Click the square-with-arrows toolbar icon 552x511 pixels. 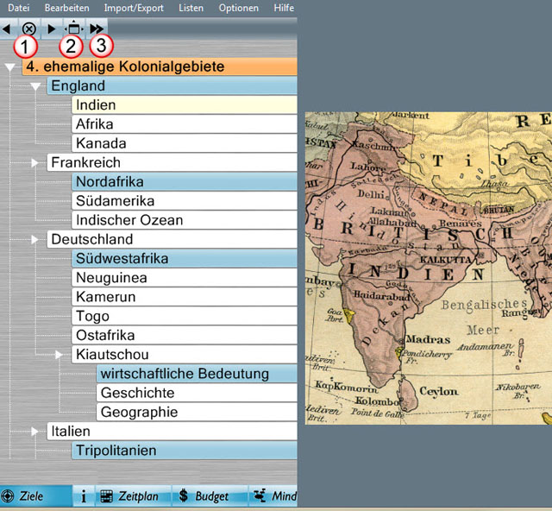point(74,28)
